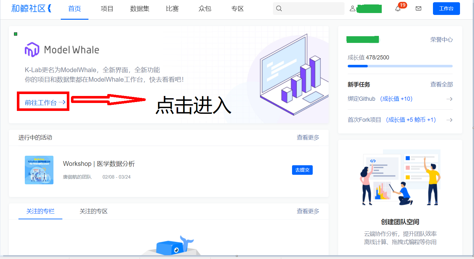Open 荣誉中心 link
Image resolution: width=474 pixels, height=259 pixels.
(x=442, y=39)
